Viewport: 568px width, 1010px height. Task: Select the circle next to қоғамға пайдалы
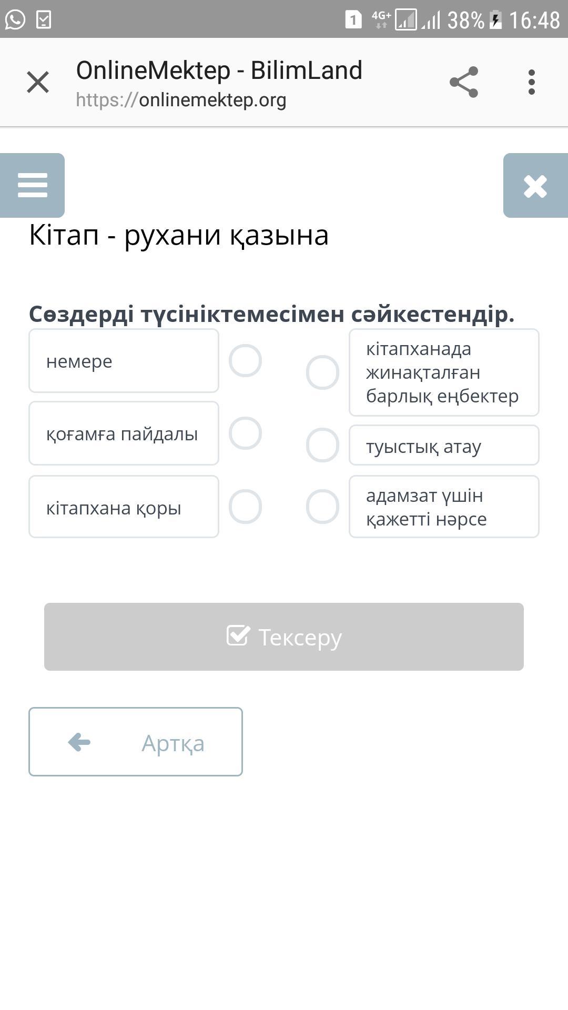coord(245,433)
